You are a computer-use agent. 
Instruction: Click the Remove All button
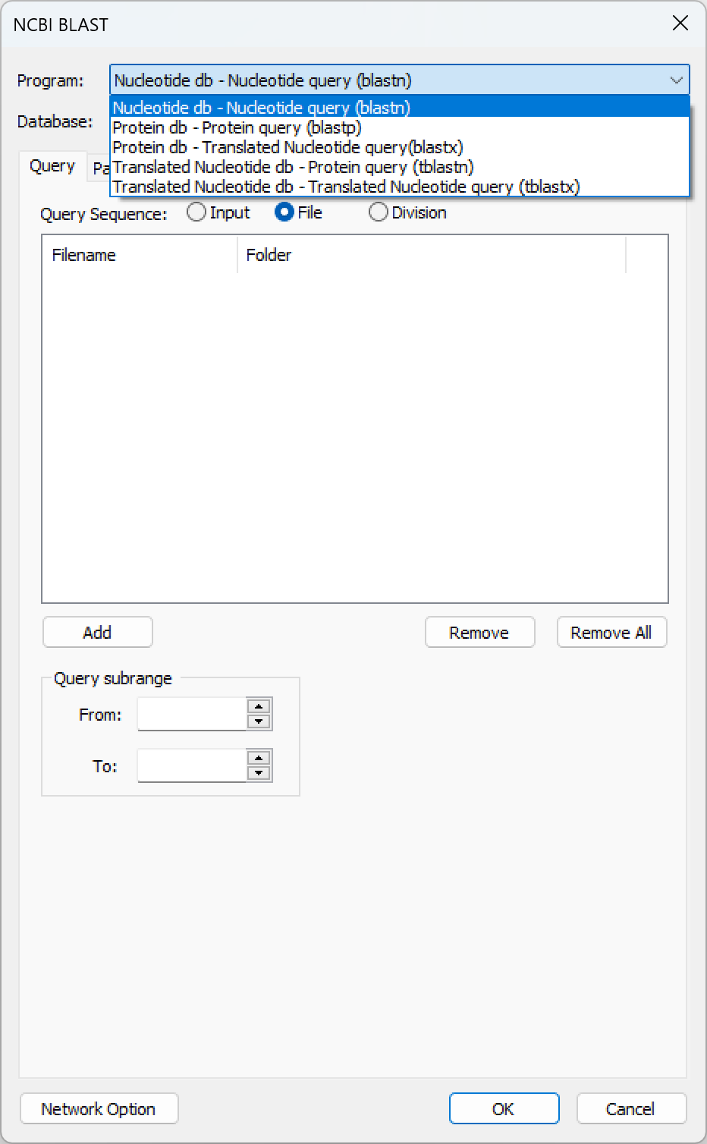[x=611, y=633]
